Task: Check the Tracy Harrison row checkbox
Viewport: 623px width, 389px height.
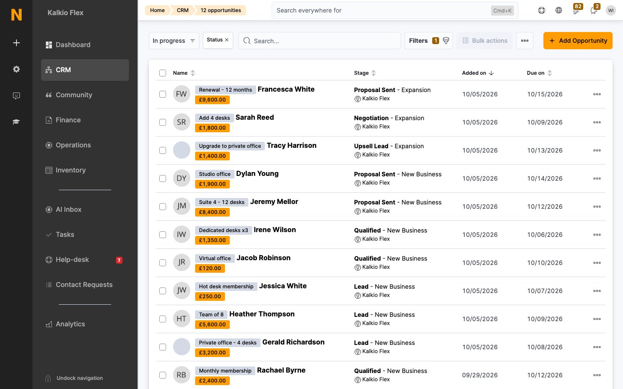Action: (x=163, y=150)
